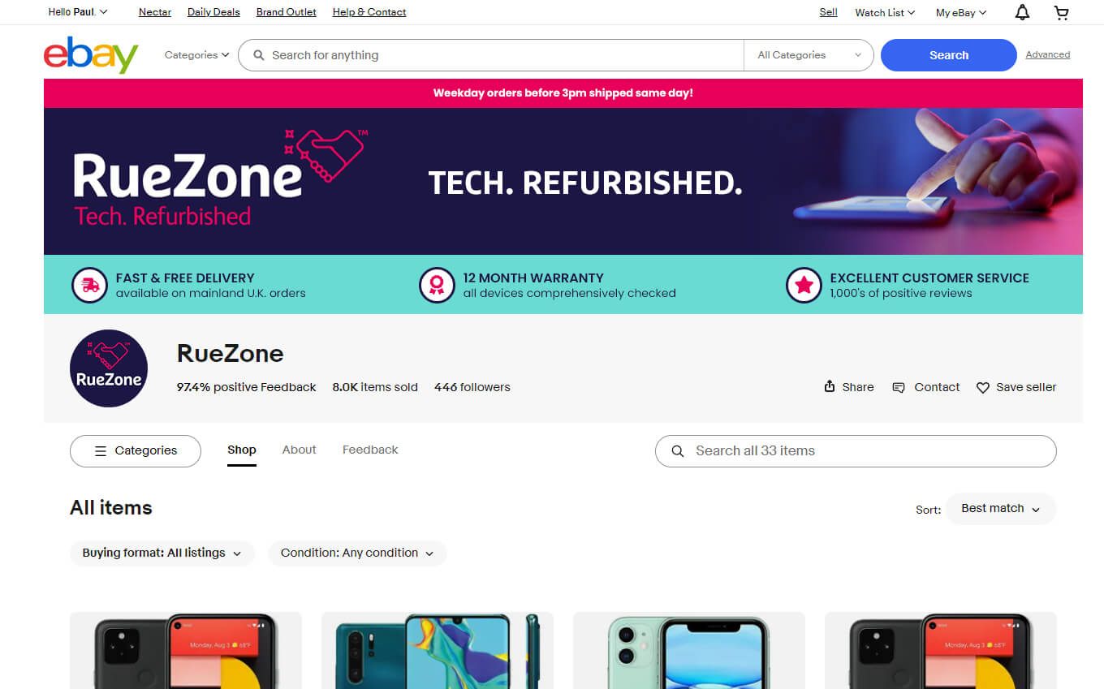Expand the Buying format filter
Image resolution: width=1104 pixels, height=689 pixels.
162,553
